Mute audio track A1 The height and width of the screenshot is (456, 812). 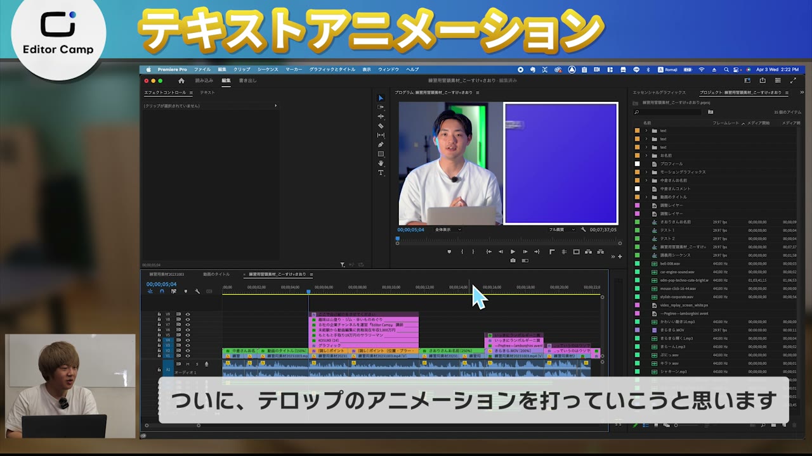point(188,364)
